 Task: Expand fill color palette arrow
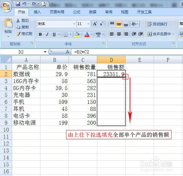click(x=82, y=34)
